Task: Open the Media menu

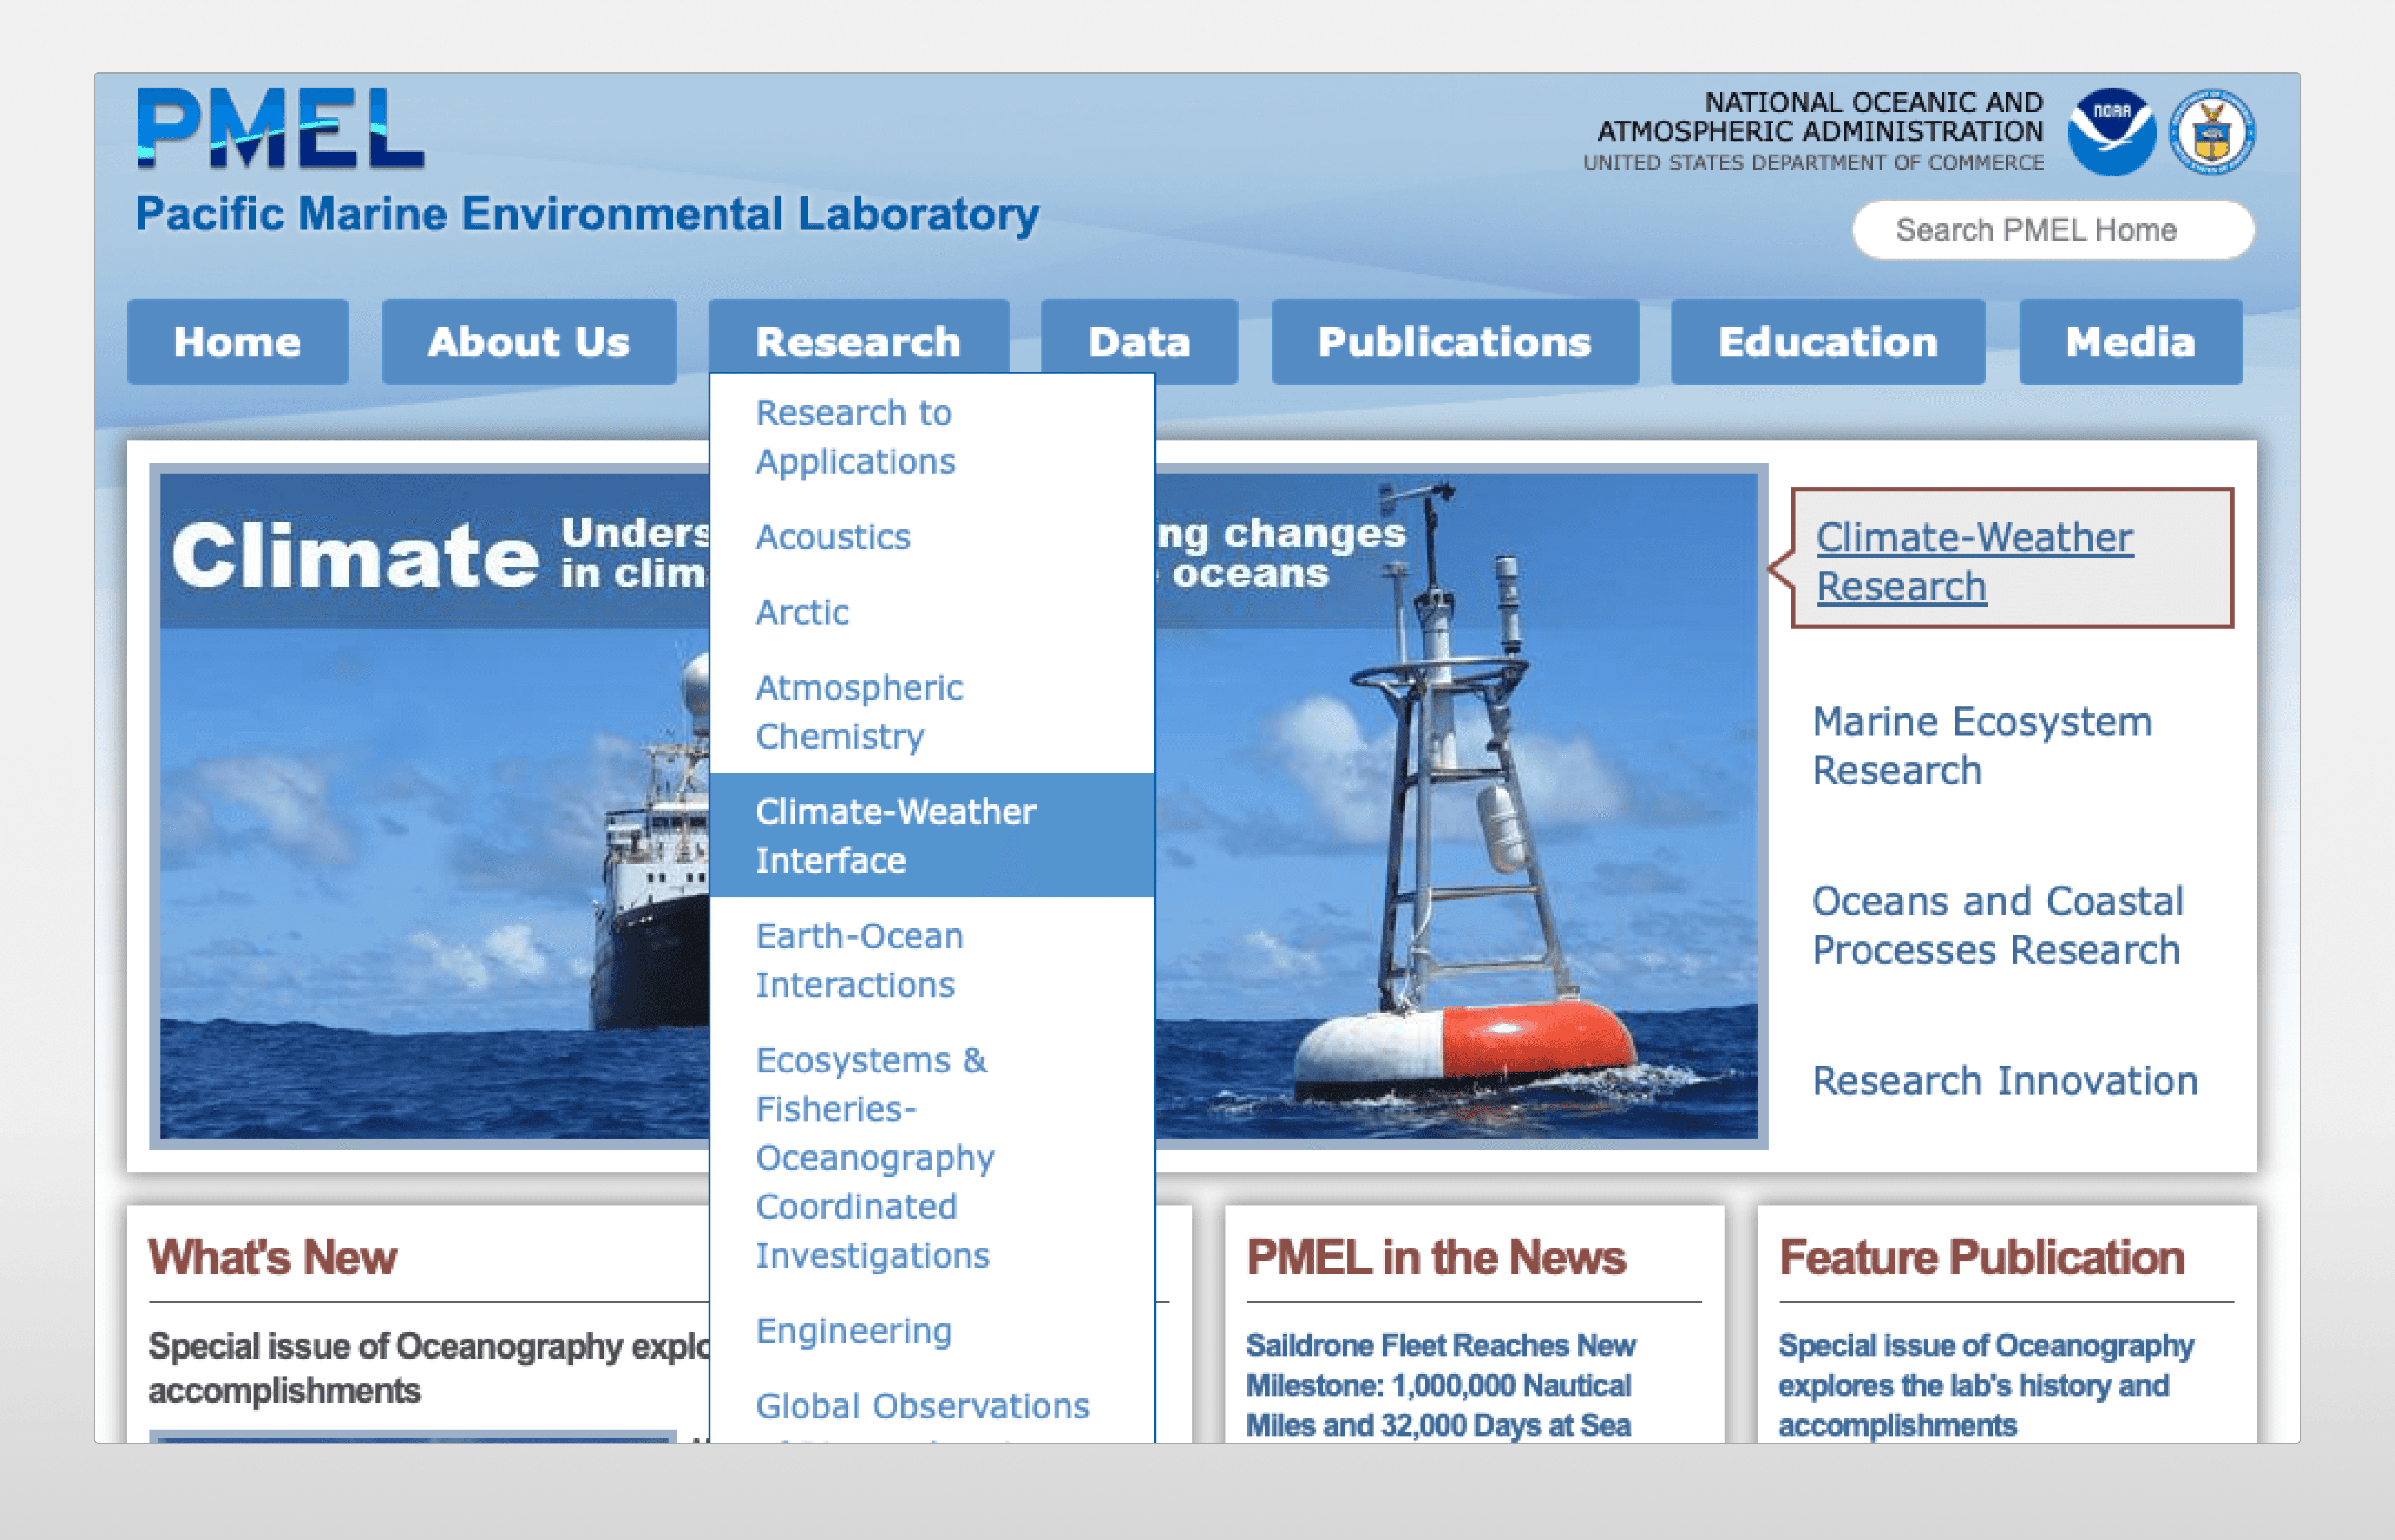Action: tap(2130, 342)
